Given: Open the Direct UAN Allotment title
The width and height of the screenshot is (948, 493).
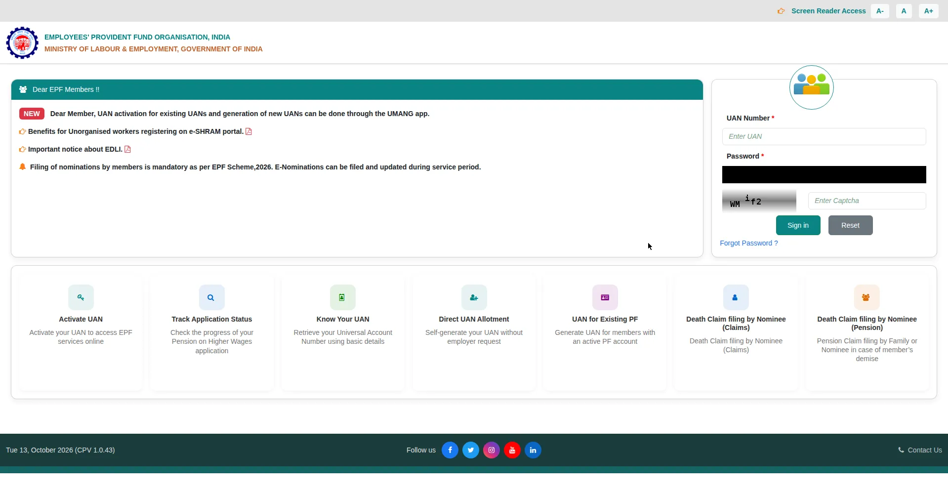Looking at the screenshot, I should pos(474,319).
